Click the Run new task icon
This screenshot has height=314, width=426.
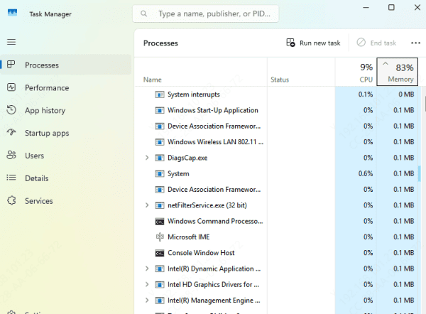[x=290, y=43]
